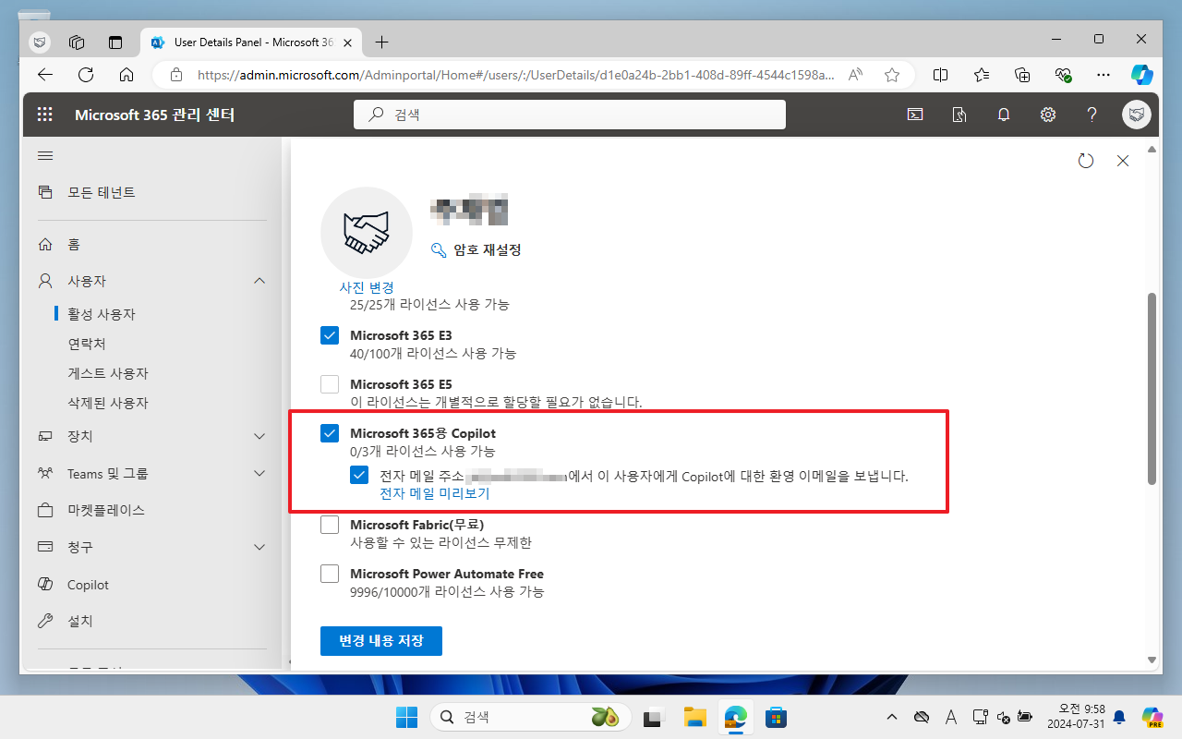This screenshot has height=739, width=1182.
Task: Click the Windows taskbar 검색 box
Action: 531,717
